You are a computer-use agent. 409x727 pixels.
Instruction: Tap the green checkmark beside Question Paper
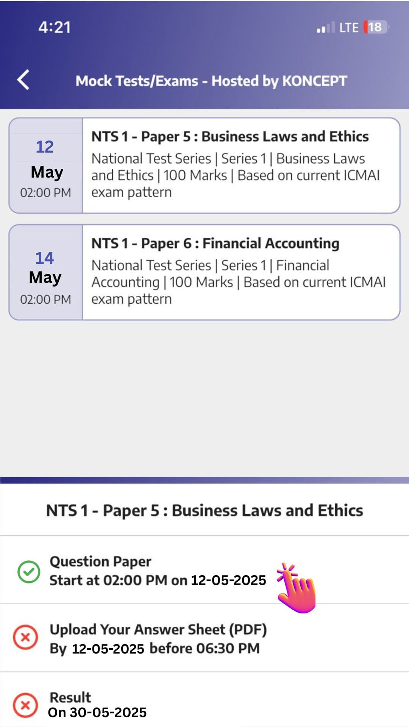click(x=29, y=571)
